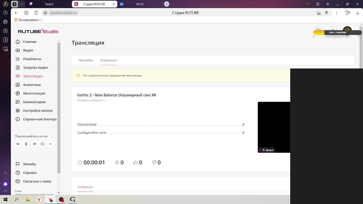This screenshot has width=363, height=204.
Task: Open Windows taskbar search
Action: [16, 199]
